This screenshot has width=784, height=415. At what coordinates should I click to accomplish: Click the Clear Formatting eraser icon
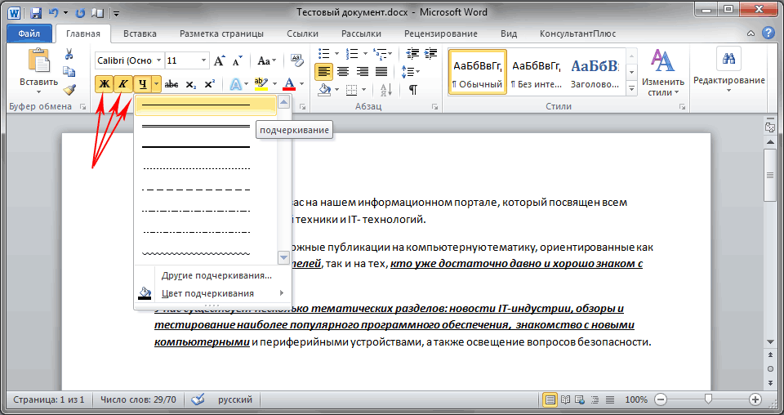(295, 61)
